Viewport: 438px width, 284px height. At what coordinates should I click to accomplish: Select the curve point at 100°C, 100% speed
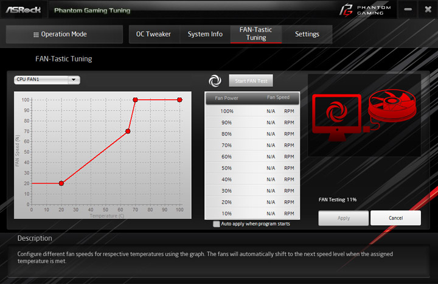(x=179, y=100)
